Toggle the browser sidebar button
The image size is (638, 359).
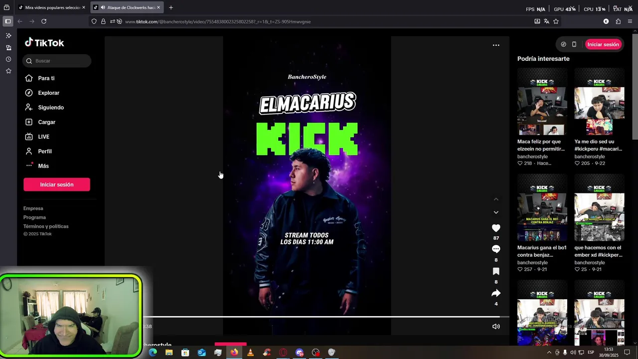7,21
